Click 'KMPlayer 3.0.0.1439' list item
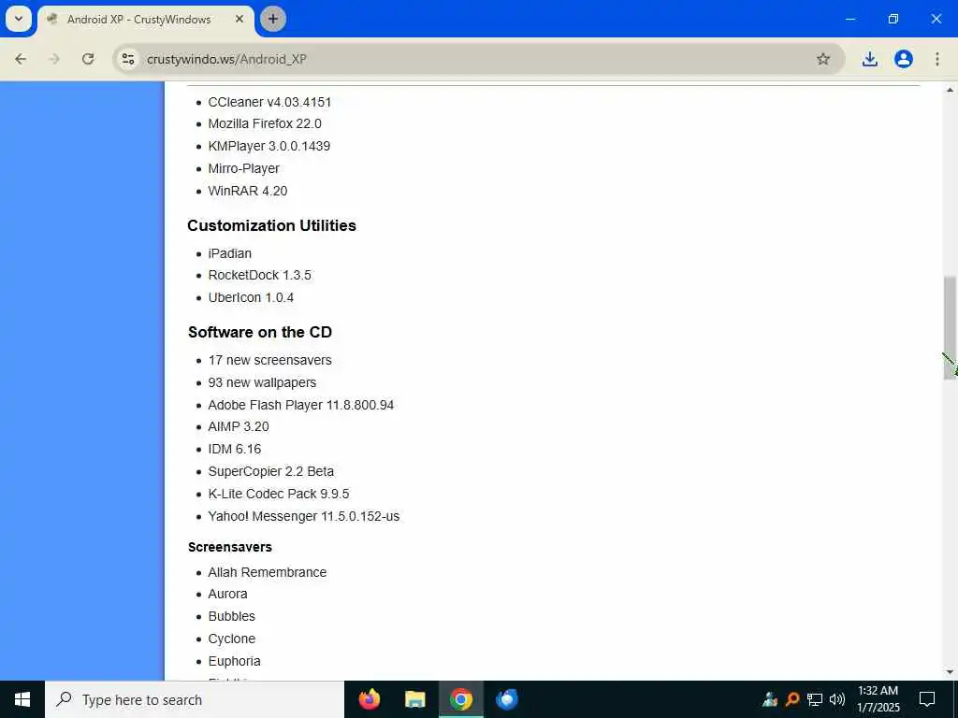The image size is (958, 718). pyautogui.click(x=269, y=147)
